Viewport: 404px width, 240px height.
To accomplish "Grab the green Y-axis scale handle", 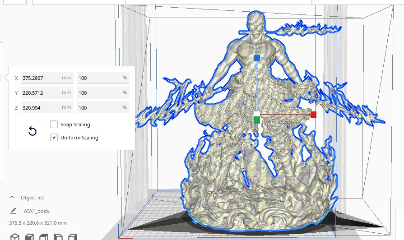I will (x=257, y=120).
